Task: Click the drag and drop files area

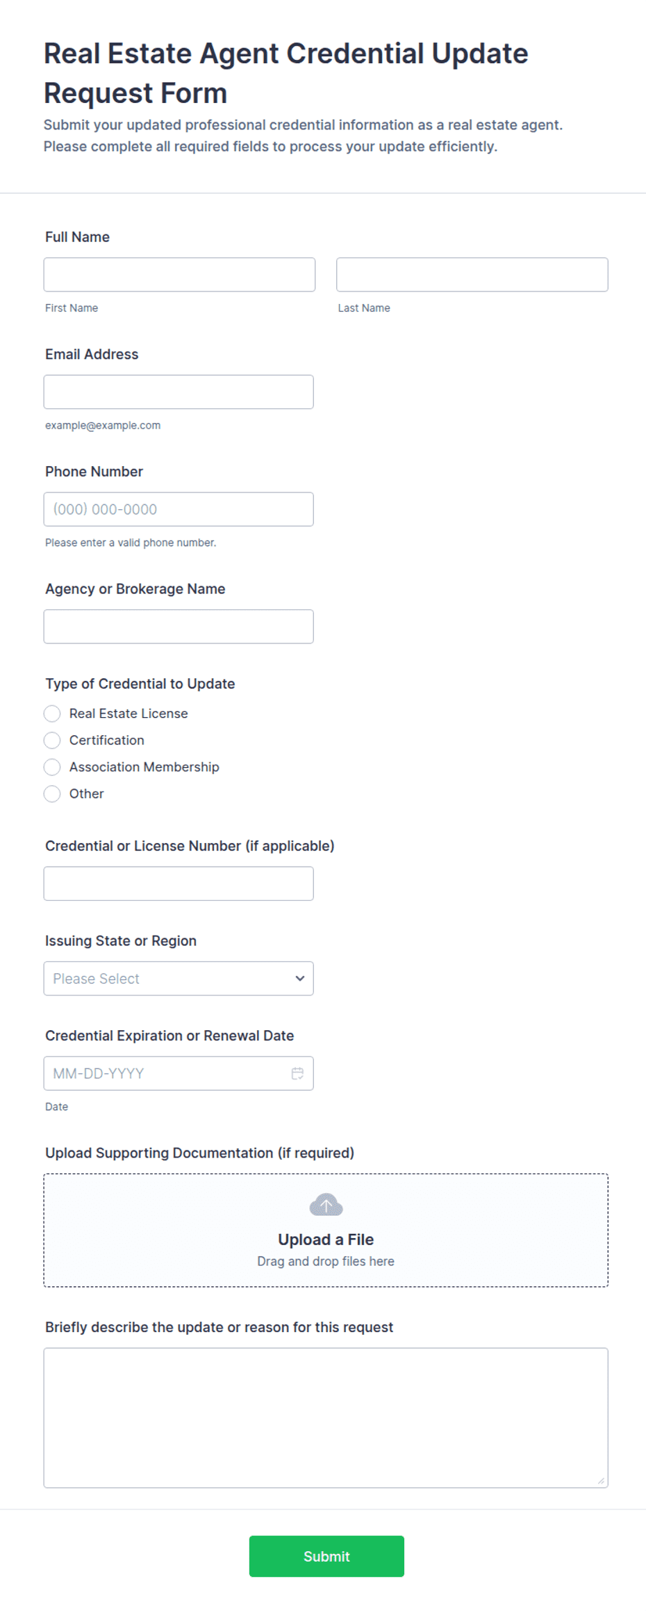Action: click(326, 1231)
